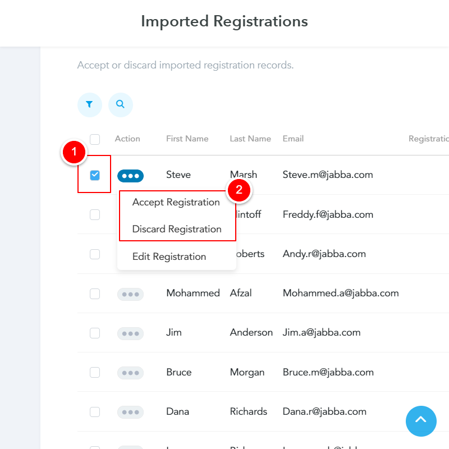Close Steve Marsh's blue action menu button
Image resolution: width=449 pixels, height=449 pixels.
pyautogui.click(x=130, y=176)
